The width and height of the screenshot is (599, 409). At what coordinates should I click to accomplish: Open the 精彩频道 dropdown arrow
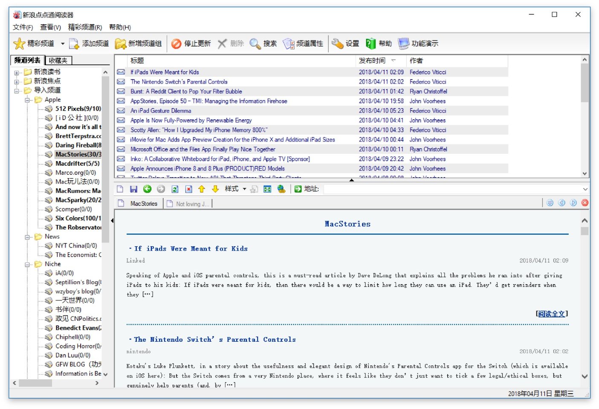63,43
